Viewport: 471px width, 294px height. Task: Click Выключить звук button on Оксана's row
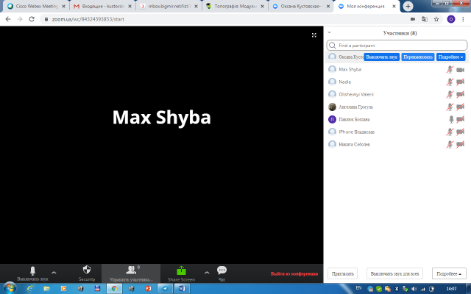[x=381, y=57]
